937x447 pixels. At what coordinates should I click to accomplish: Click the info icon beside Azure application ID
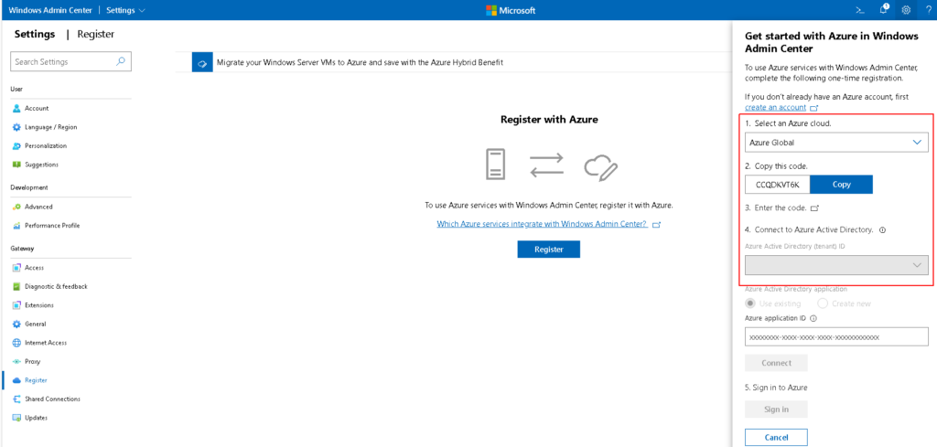tap(813, 319)
